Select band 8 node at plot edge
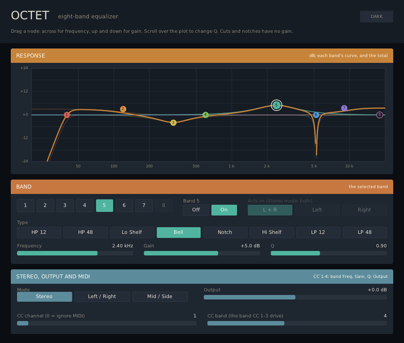 pyautogui.click(x=379, y=114)
